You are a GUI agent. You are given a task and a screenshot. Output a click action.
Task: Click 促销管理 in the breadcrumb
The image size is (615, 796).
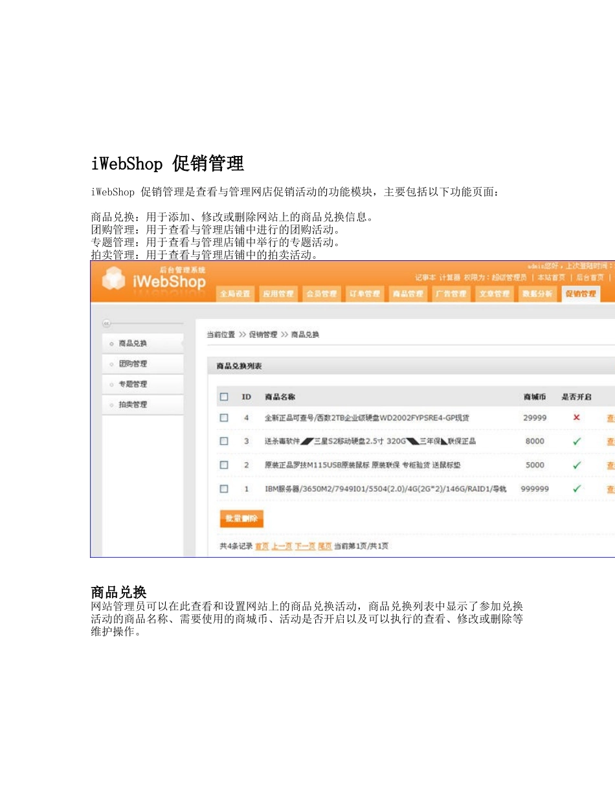tap(263, 335)
